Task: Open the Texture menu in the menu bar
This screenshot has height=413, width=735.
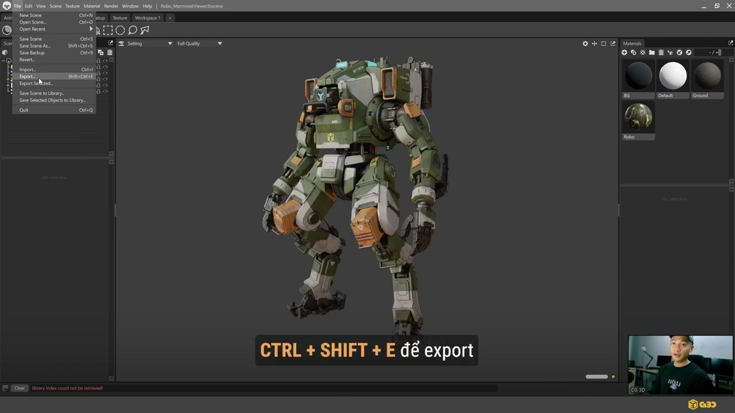Action: 72,6
